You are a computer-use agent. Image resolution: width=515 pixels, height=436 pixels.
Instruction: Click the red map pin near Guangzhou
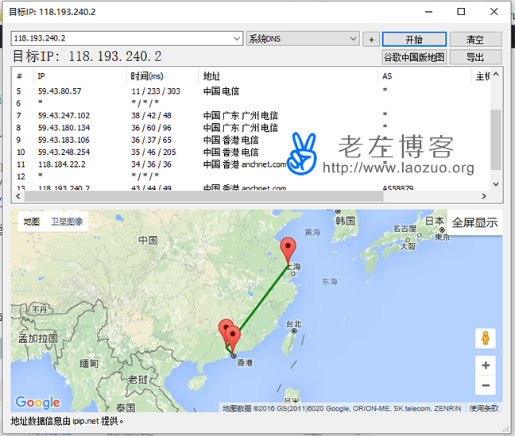pyautogui.click(x=227, y=330)
